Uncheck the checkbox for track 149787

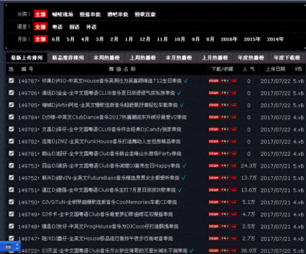[x=11, y=80]
